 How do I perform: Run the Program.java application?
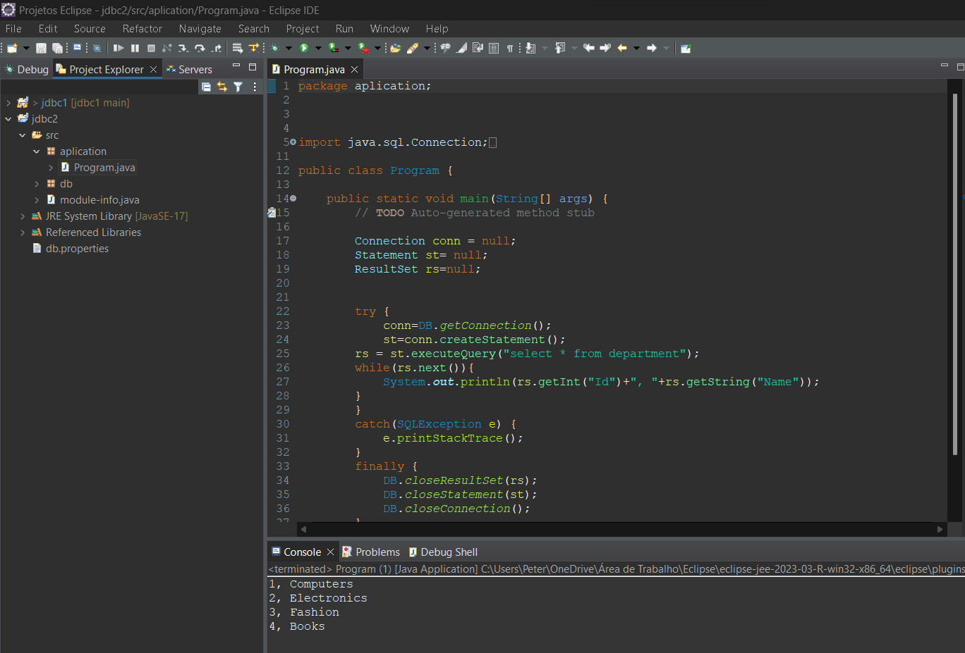[303, 48]
